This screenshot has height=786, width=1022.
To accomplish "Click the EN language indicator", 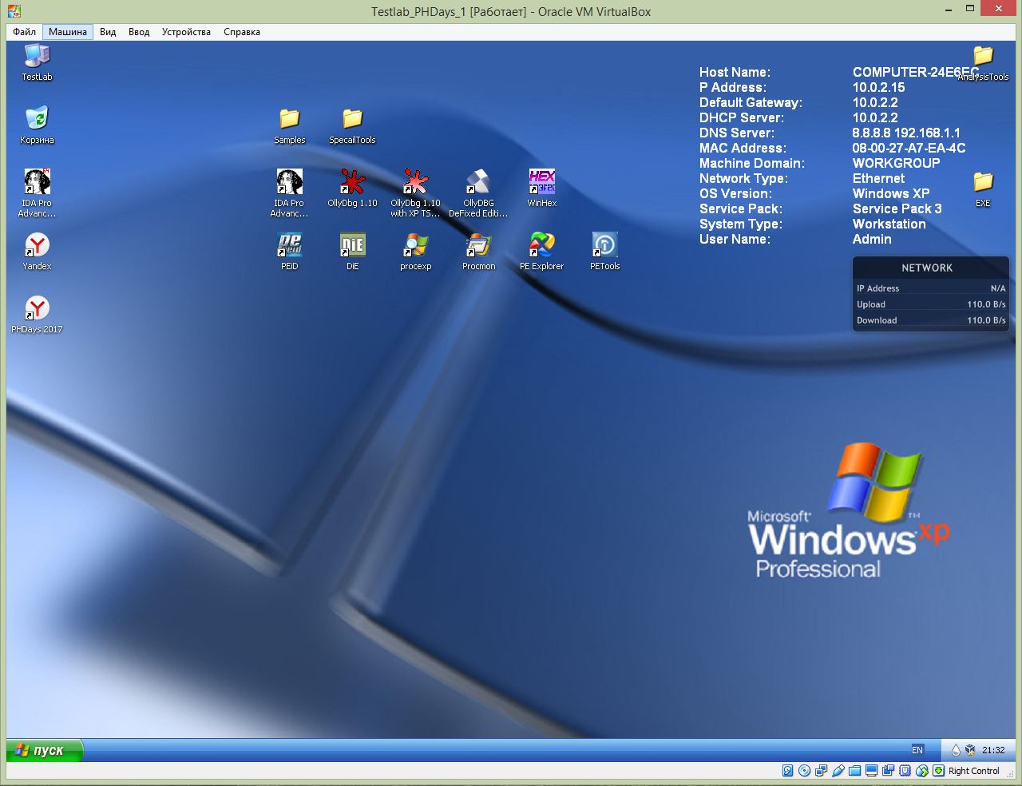I will pyautogui.click(x=917, y=750).
